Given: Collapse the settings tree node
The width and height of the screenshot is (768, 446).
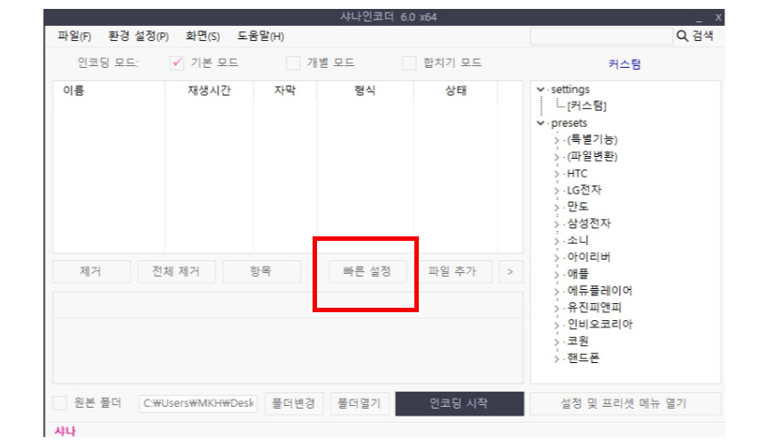Looking at the screenshot, I should pyautogui.click(x=541, y=89).
